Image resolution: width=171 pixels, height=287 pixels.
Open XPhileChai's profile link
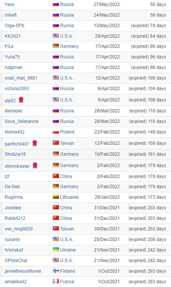(x=16, y=261)
